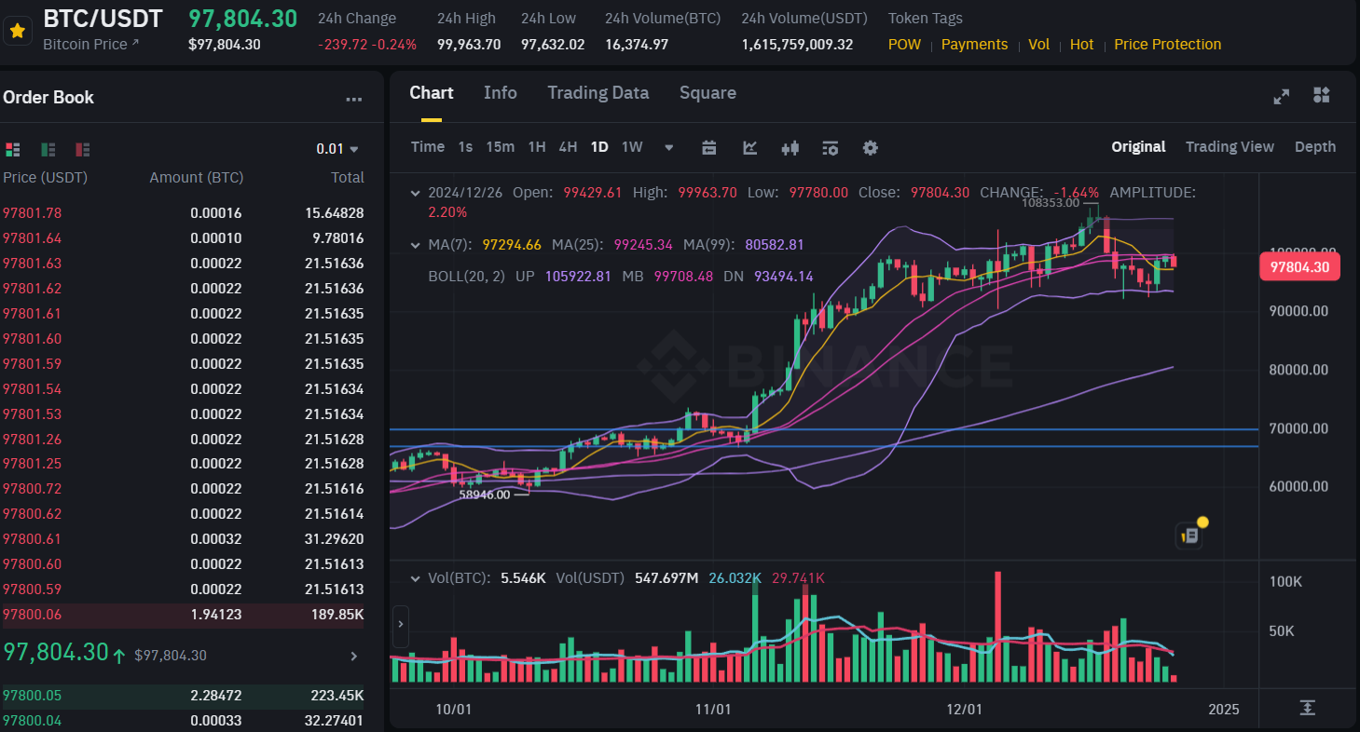Screen dimensions: 1360x732
Task: Switch to the Trading Data tab
Action: 598,92
